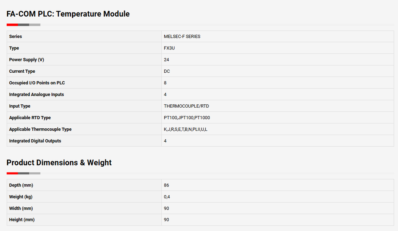Select the 'THERMOCOUPLE/RTD' input type value
The image size is (398, 231).
click(186, 106)
